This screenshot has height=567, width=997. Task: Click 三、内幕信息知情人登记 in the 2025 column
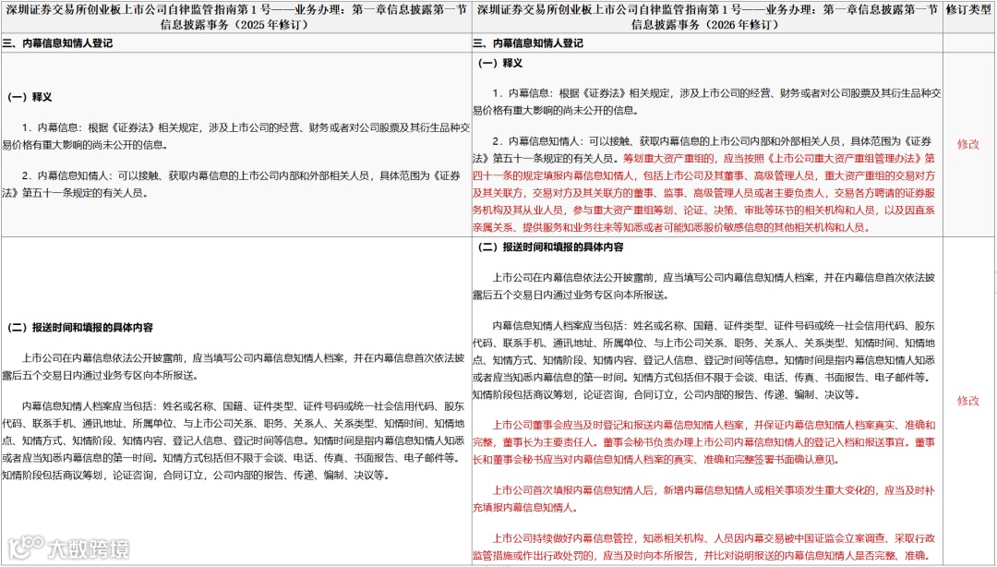pos(57,43)
